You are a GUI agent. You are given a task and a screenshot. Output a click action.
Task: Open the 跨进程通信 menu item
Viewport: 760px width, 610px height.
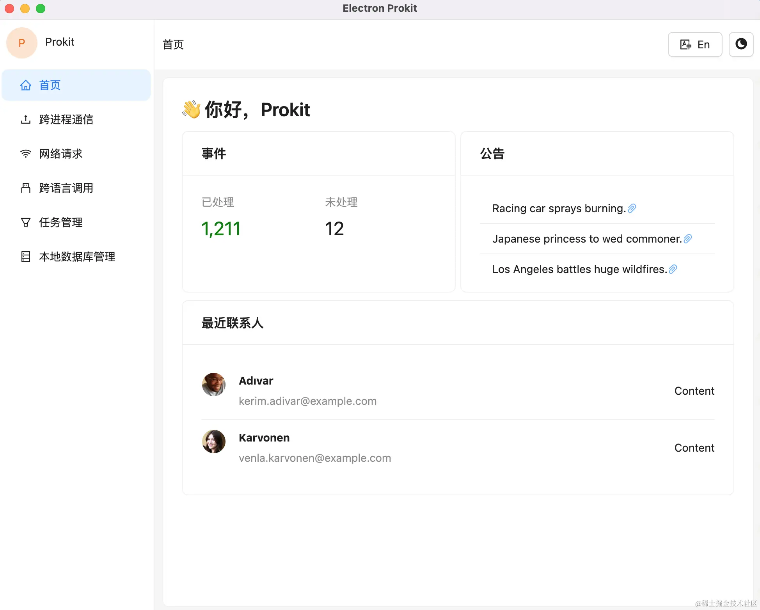[x=66, y=119]
